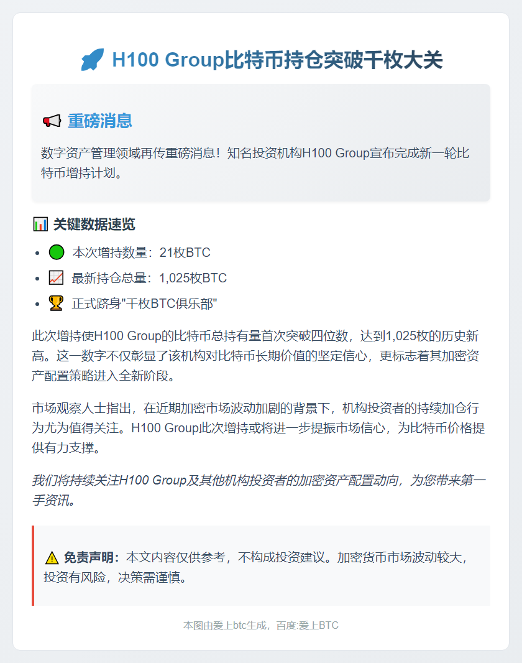This screenshot has height=663, width=522.
Task: Click the red bar beside the disclaimer
Action: (x=33, y=565)
